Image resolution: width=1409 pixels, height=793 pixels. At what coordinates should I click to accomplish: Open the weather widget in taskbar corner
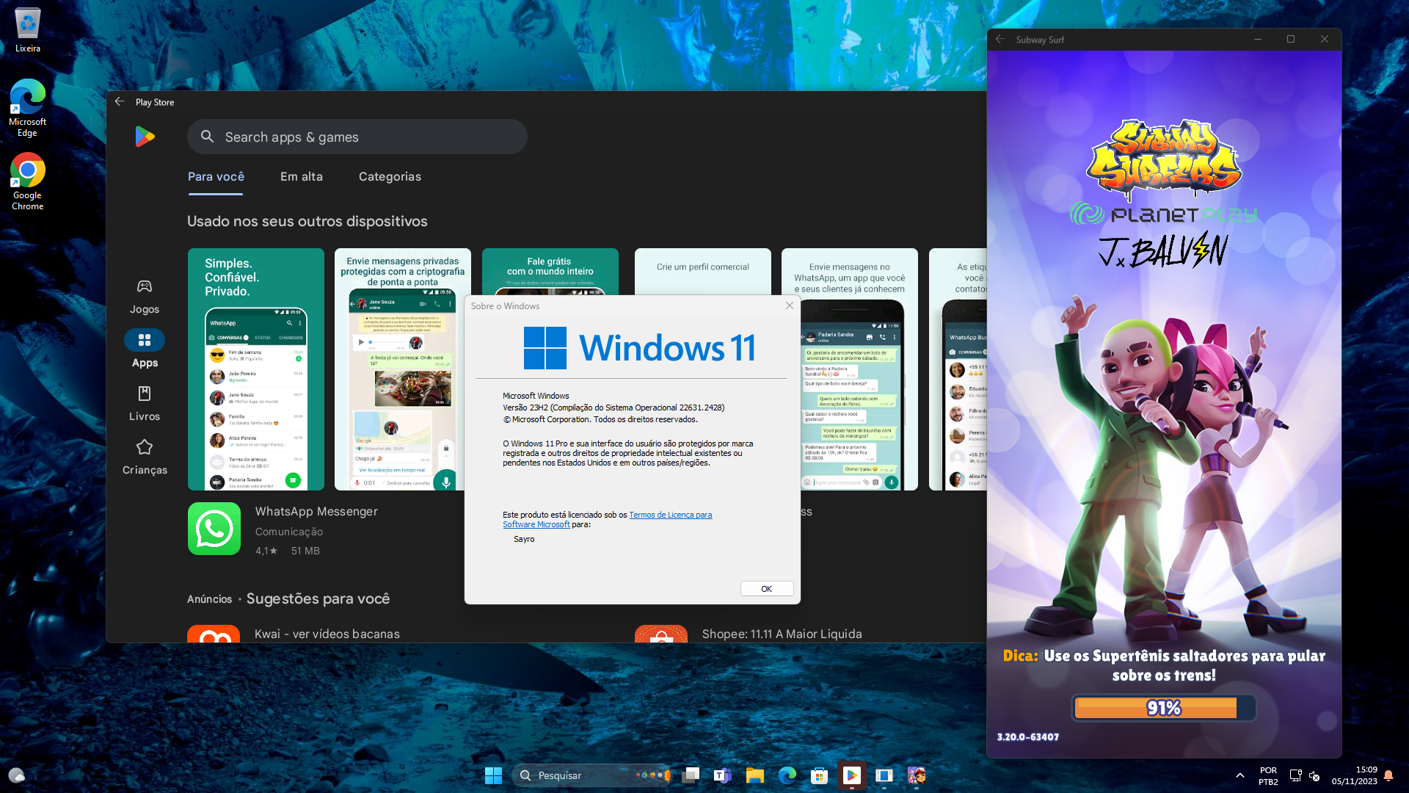17,775
